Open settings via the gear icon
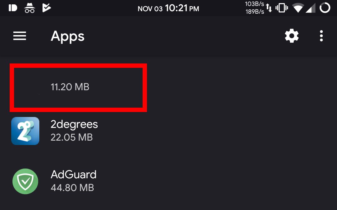This screenshot has height=210, width=337. 292,36
